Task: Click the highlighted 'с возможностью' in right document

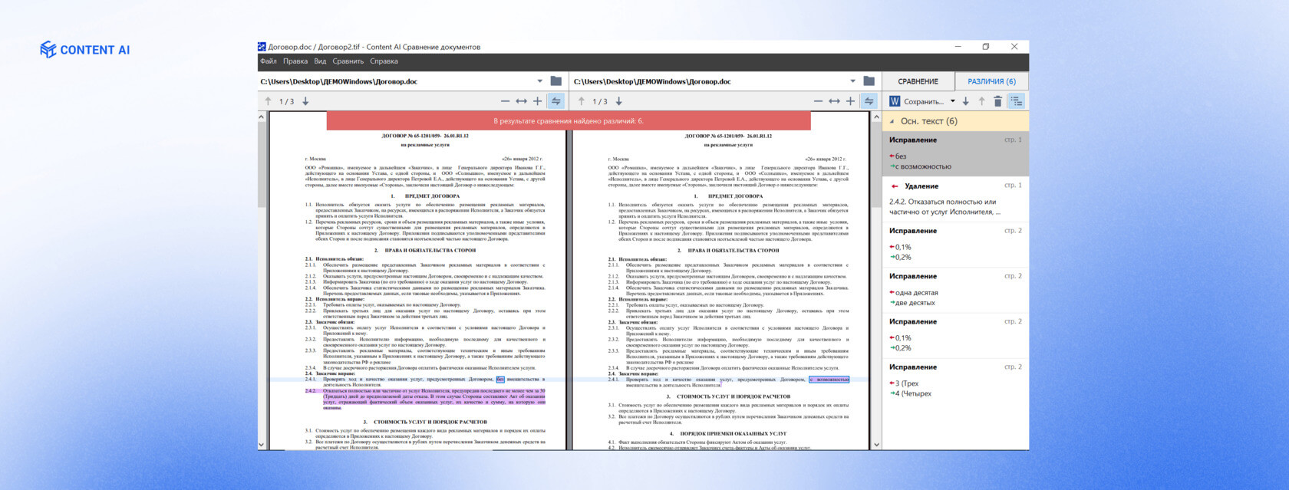Action: click(829, 379)
